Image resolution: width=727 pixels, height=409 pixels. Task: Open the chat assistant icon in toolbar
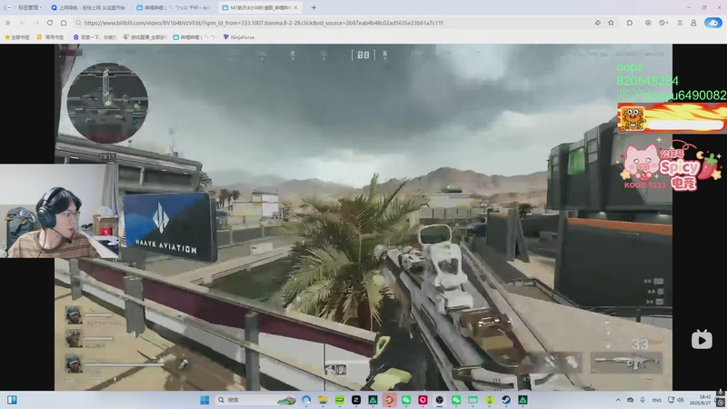coord(630,22)
